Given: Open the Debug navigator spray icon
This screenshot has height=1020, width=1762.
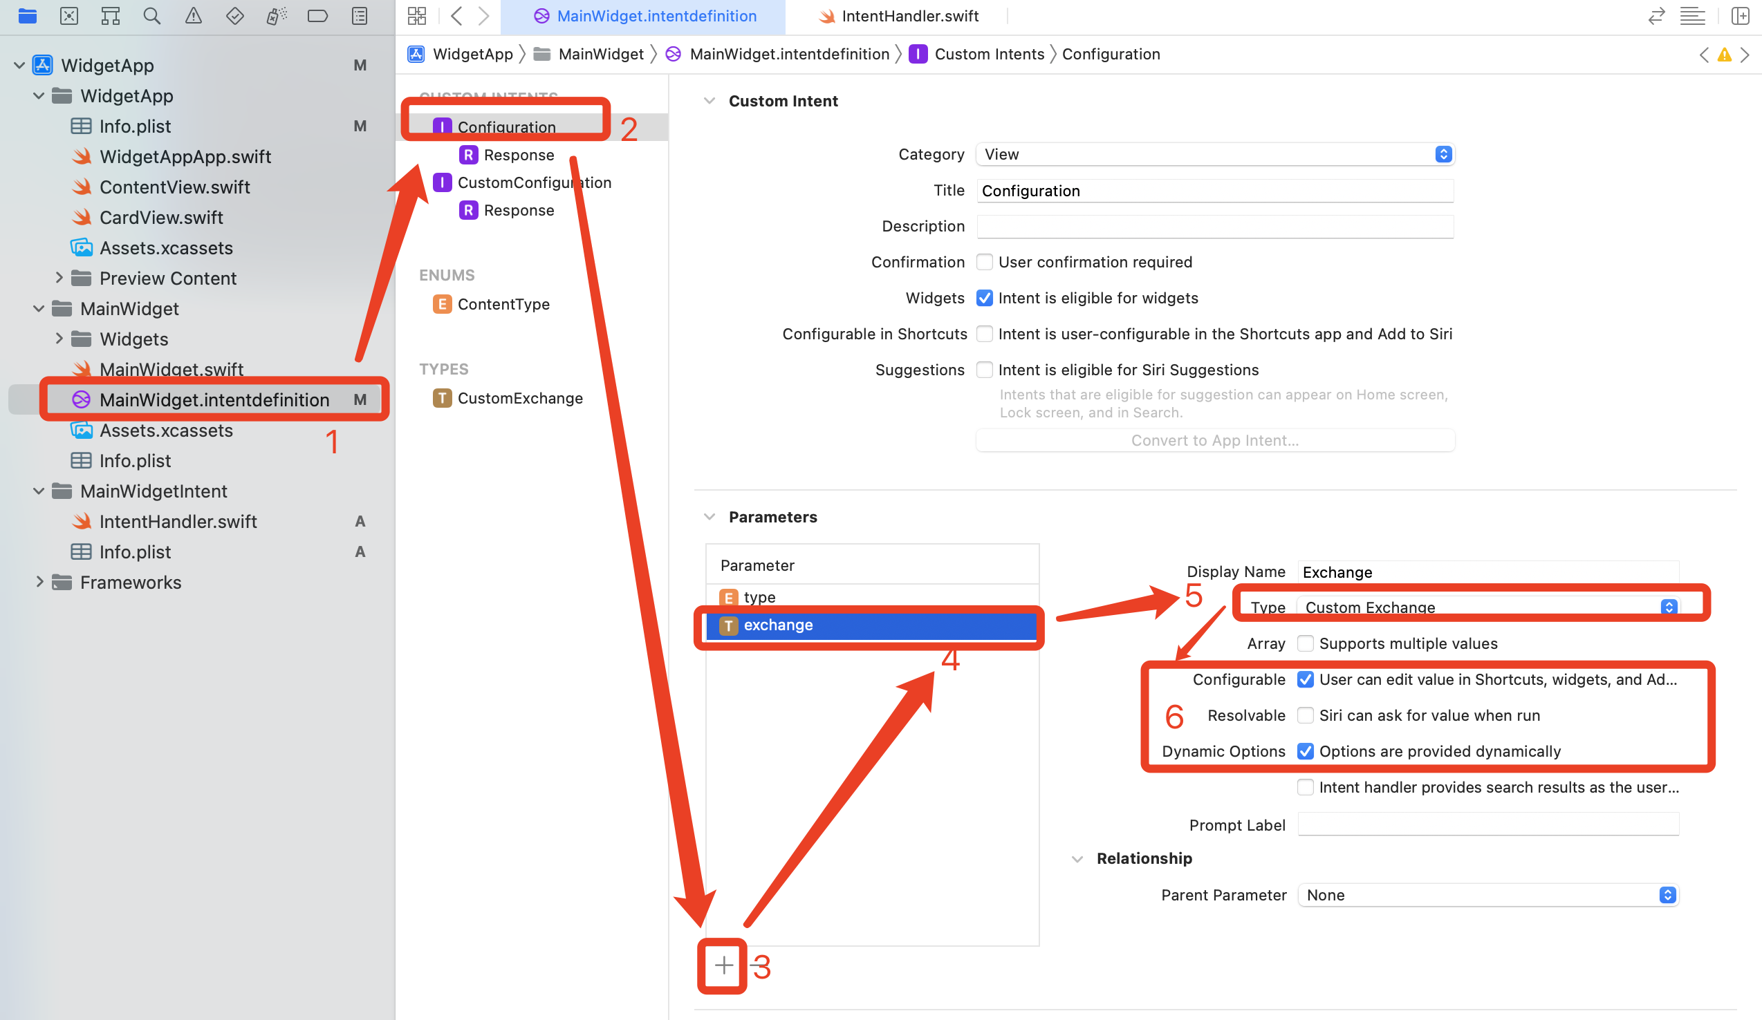Looking at the screenshot, I should point(276,15).
